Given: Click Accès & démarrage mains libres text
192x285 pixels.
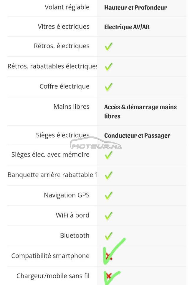Looking at the screenshot, I should coord(140,112).
